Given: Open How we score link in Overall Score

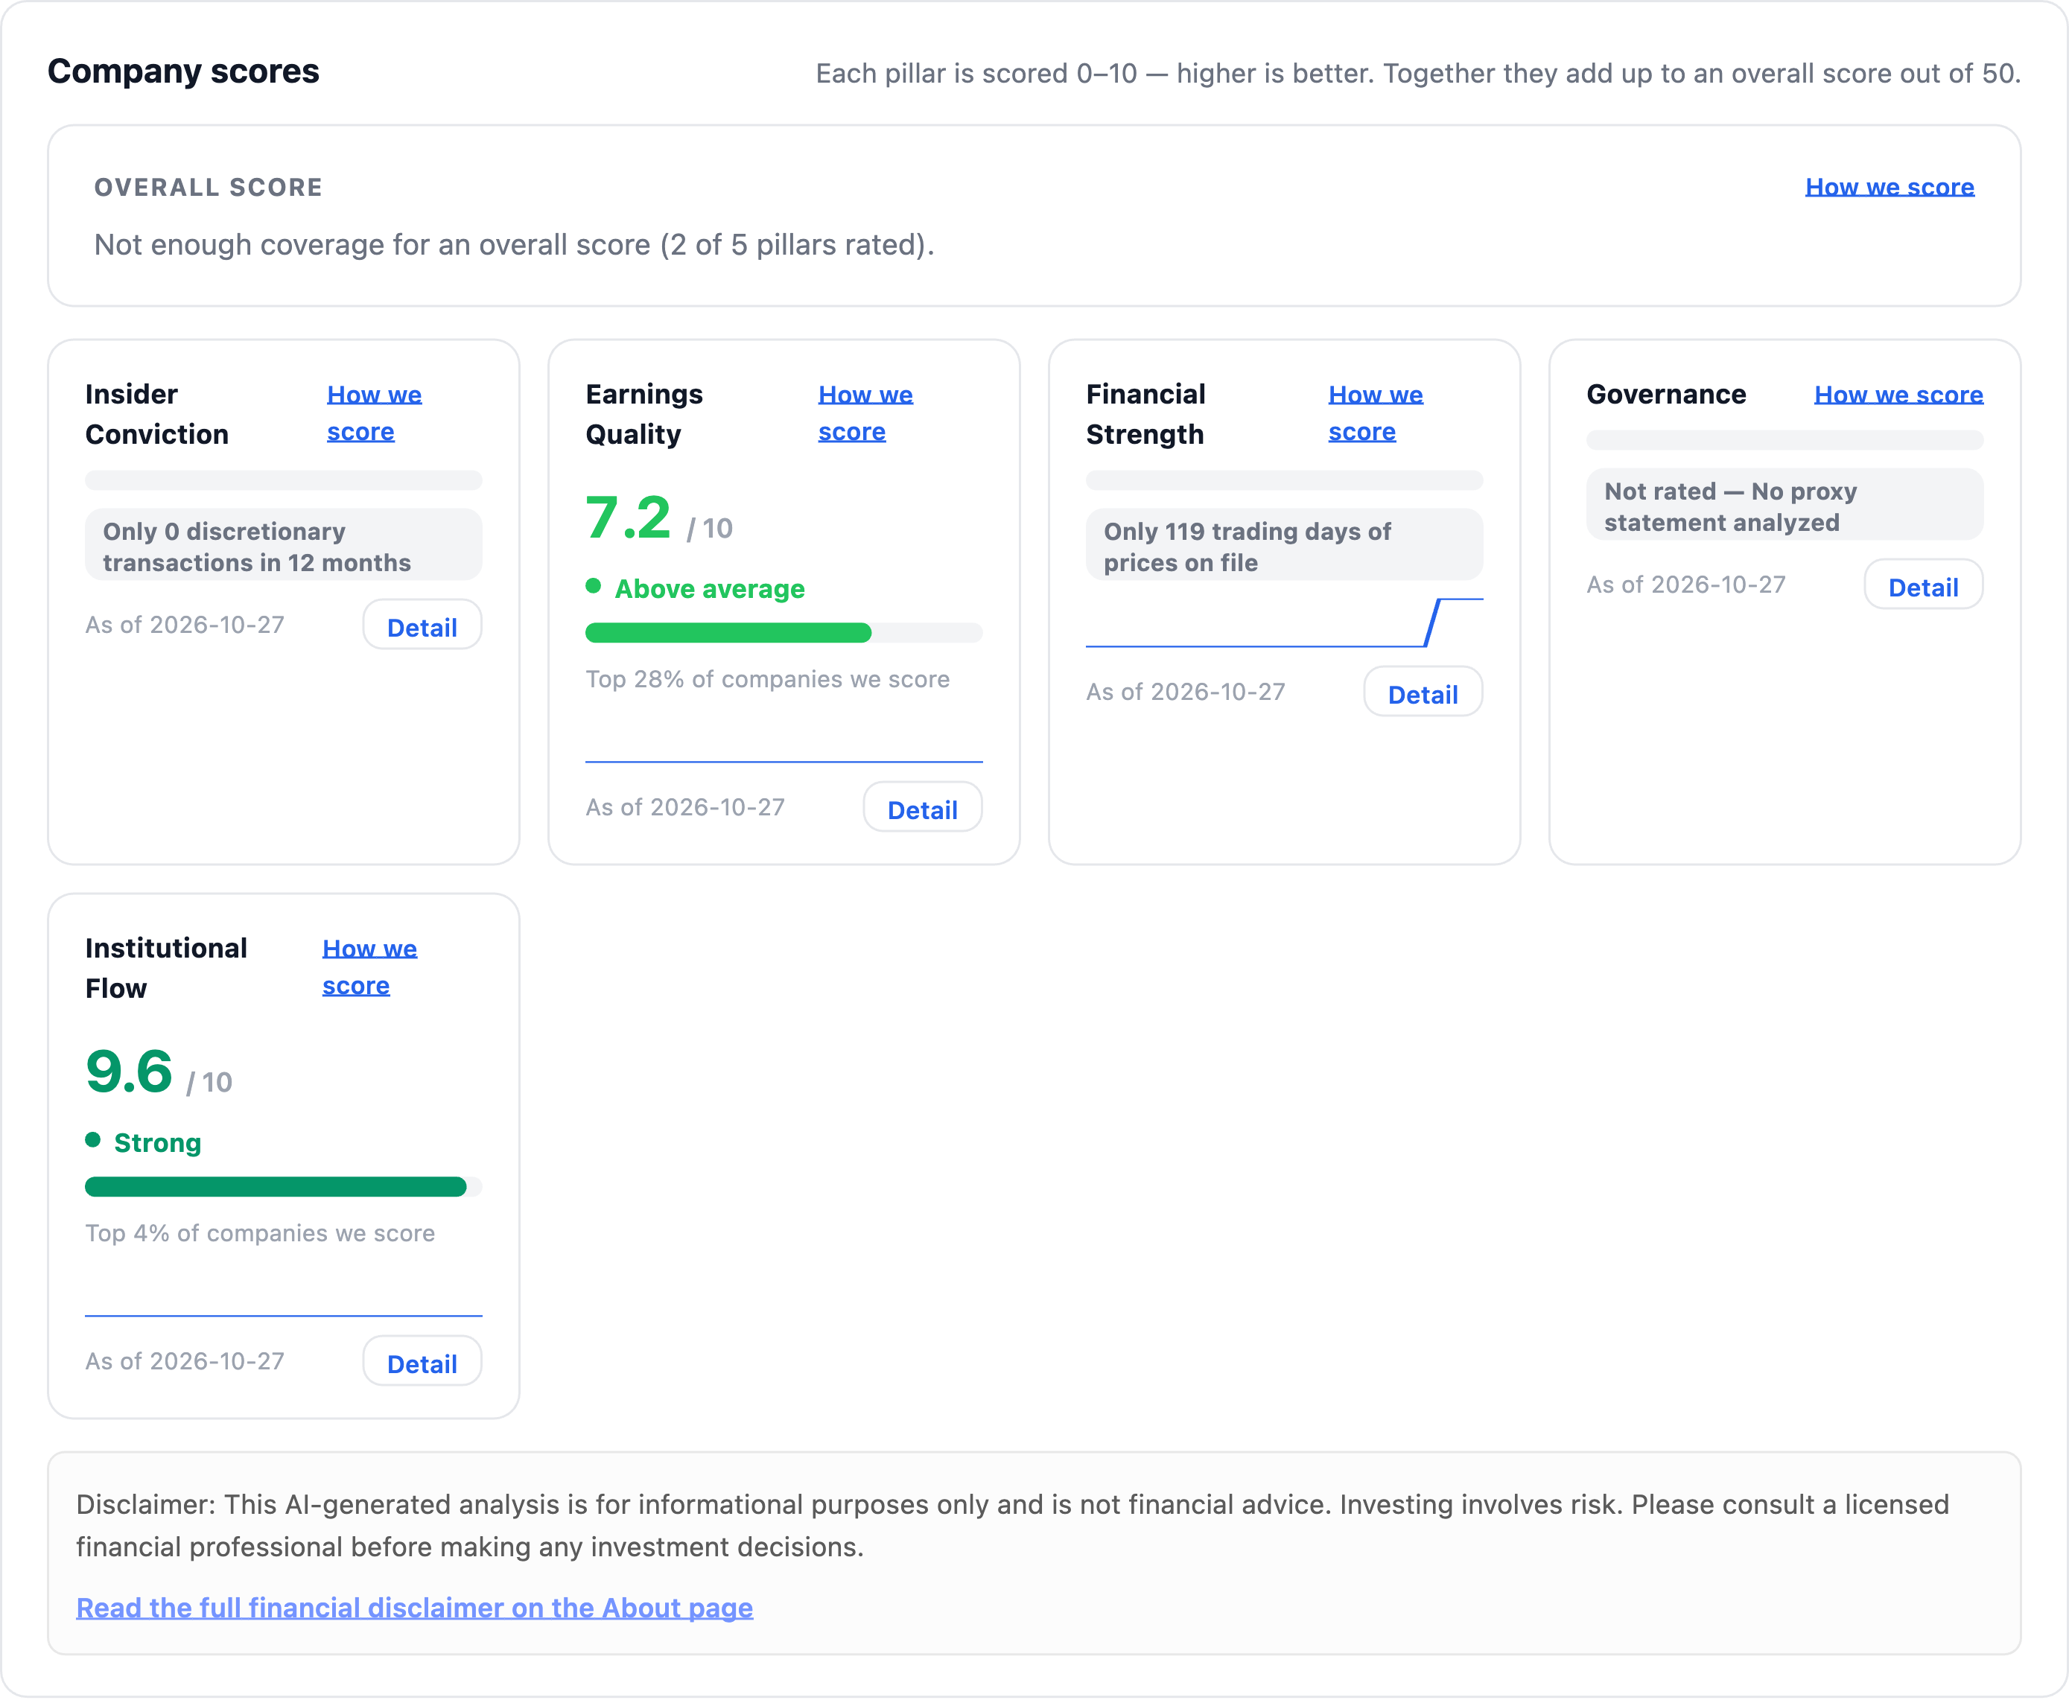Looking at the screenshot, I should click(1889, 187).
